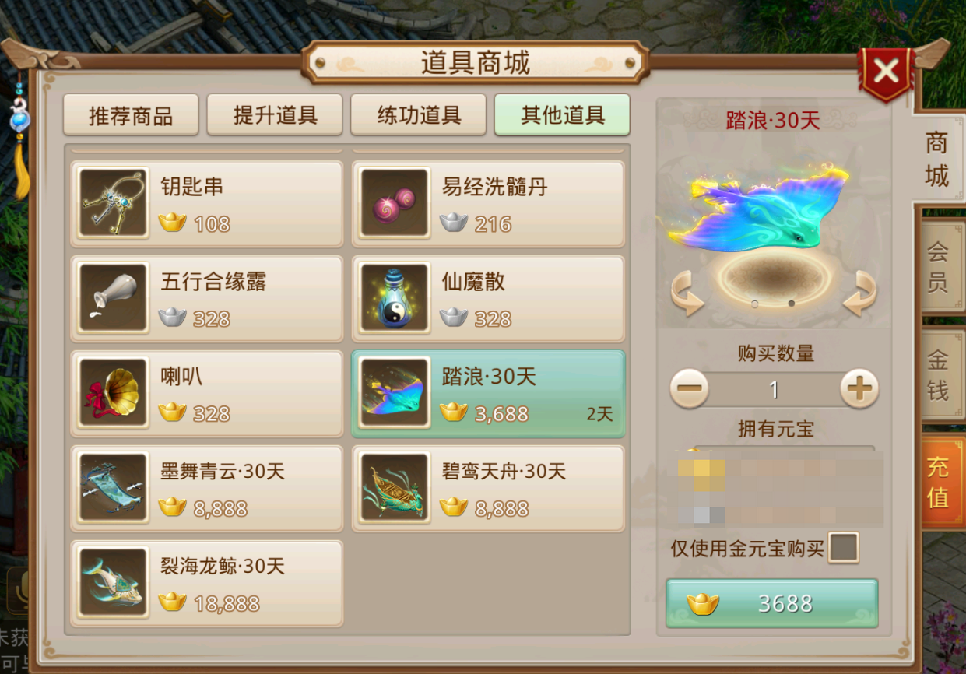The image size is (966, 674).
Task: Switch to 提升道具 tab
Action: click(x=275, y=115)
